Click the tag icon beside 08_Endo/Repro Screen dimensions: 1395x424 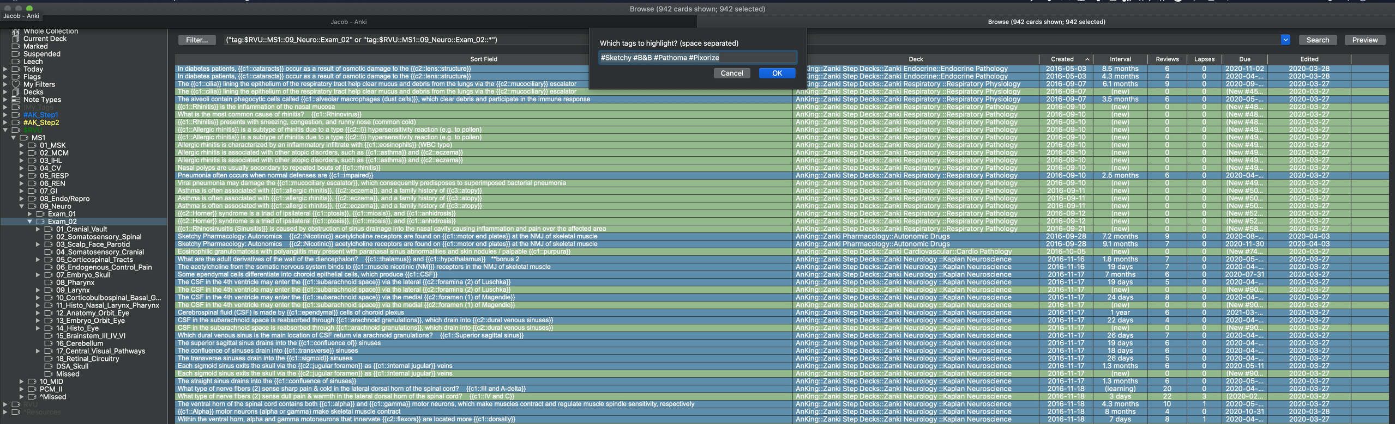pyautogui.click(x=32, y=199)
